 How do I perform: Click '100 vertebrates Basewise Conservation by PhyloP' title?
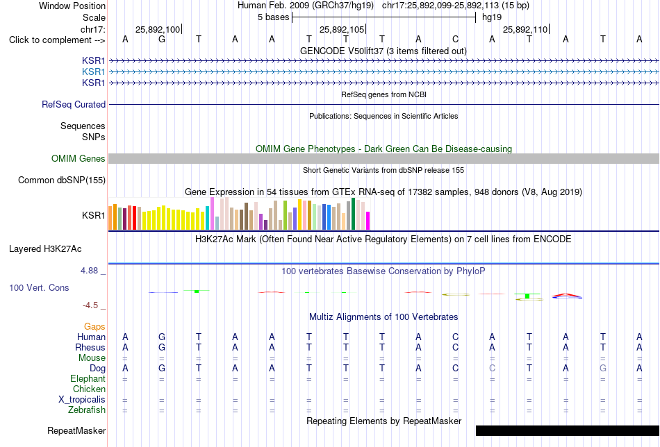[383, 271]
